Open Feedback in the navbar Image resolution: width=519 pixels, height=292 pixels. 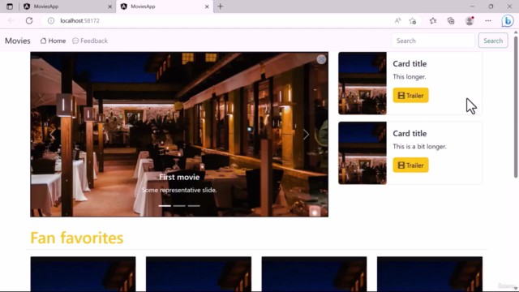(90, 41)
